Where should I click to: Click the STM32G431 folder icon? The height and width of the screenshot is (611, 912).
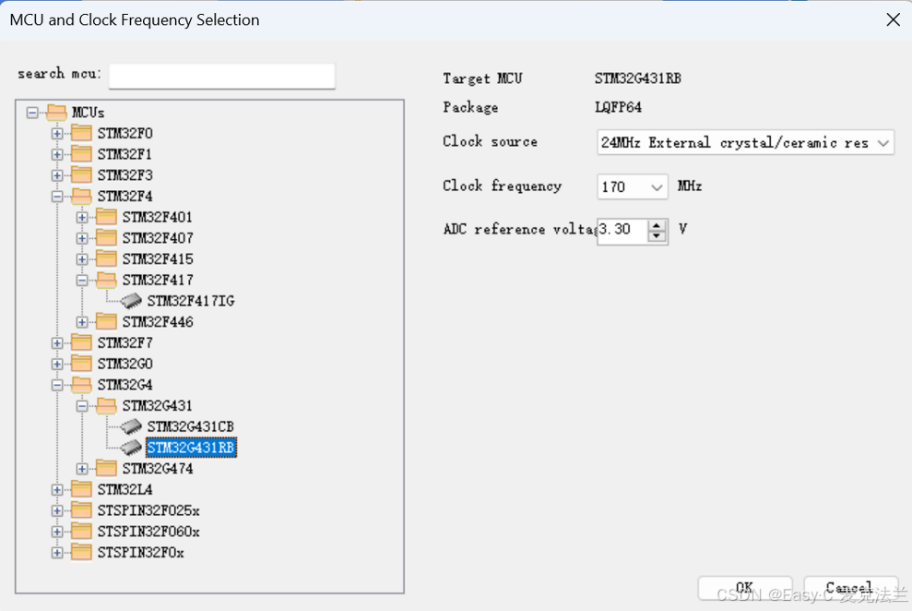coord(104,405)
